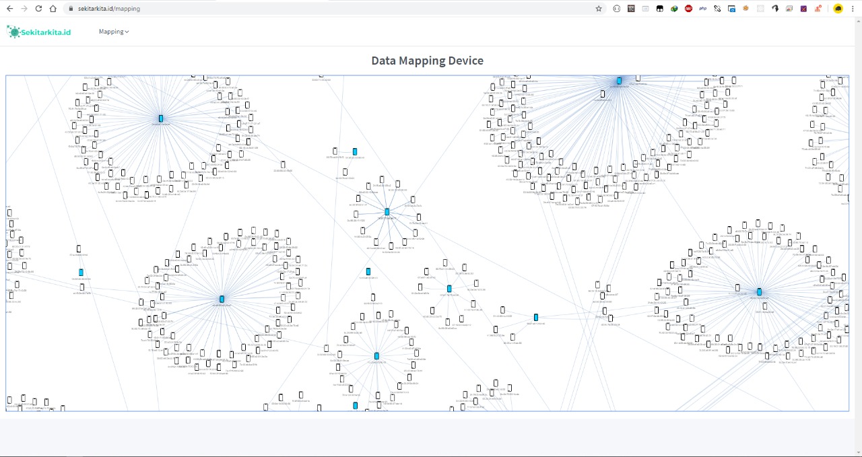Image resolution: width=862 pixels, height=457 pixels.
Task: Open the yellow profile avatar
Action: click(838, 9)
